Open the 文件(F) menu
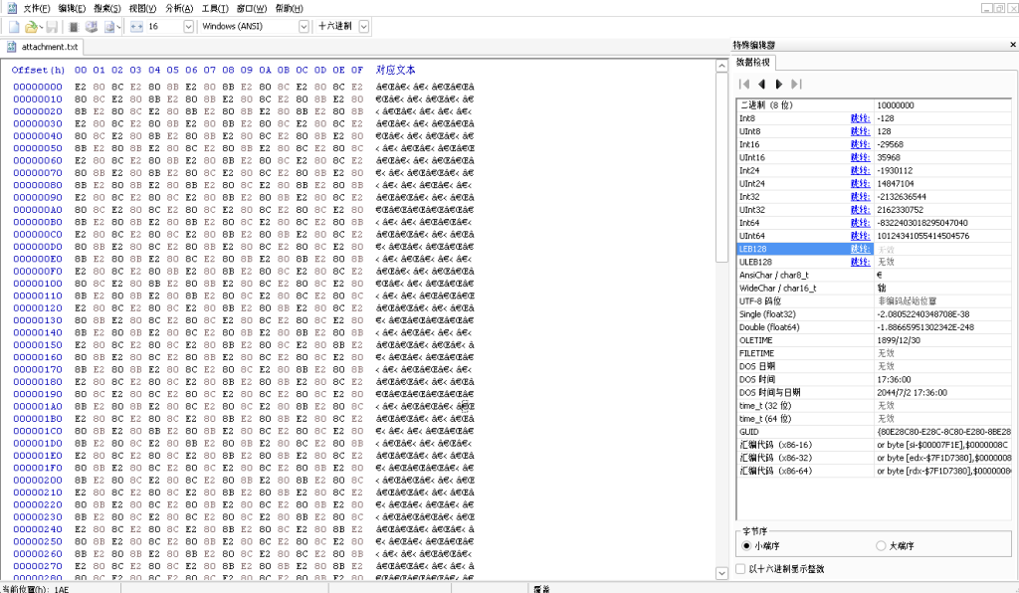Image resolution: width=1019 pixels, height=593 pixels. pyautogui.click(x=36, y=8)
